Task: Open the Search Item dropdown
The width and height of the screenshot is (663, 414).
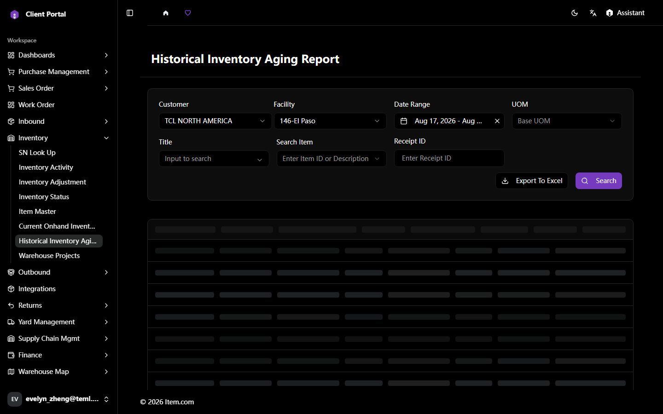Action: [331, 159]
